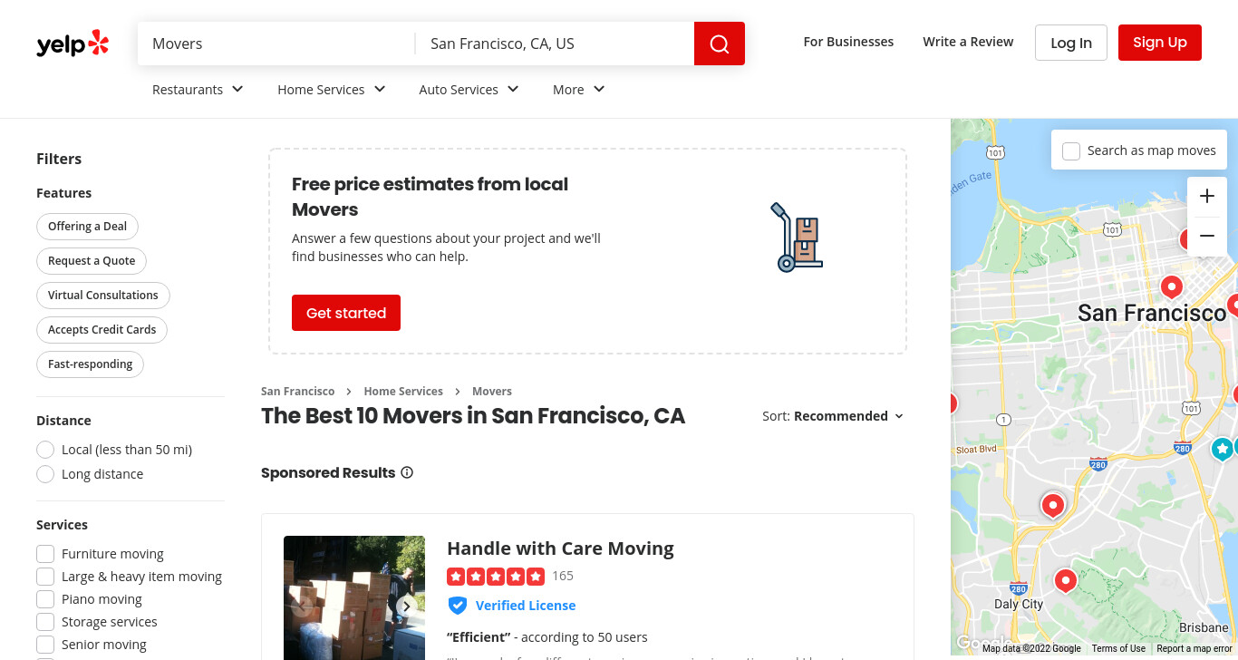Click Movers breadcrumb
The image size is (1238, 660).
[x=492, y=392]
